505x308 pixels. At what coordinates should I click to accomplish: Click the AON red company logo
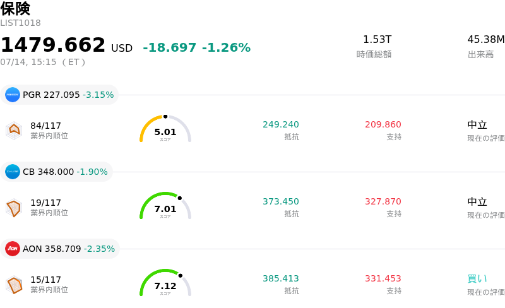pos(13,249)
